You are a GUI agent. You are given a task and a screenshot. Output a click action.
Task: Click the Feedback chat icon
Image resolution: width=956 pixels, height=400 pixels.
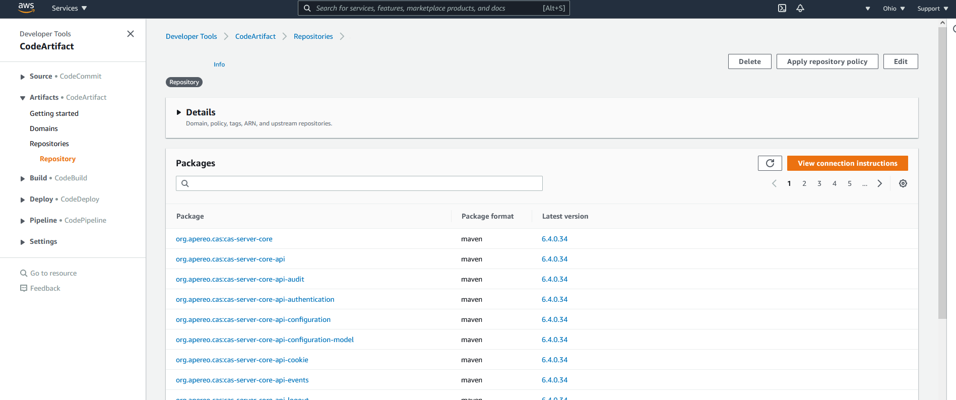pyautogui.click(x=23, y=288)
